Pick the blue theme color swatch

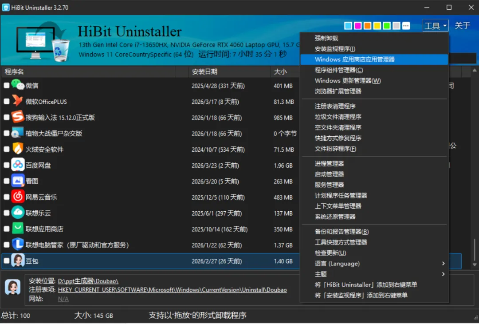pos(348,26)
